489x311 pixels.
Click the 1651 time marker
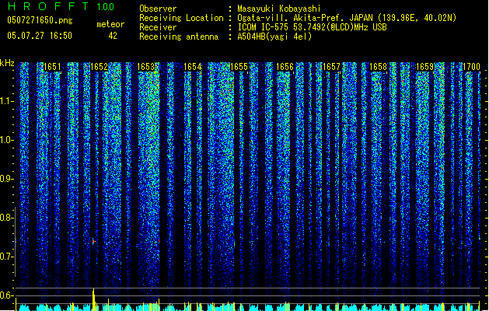[x=52, y=67]
